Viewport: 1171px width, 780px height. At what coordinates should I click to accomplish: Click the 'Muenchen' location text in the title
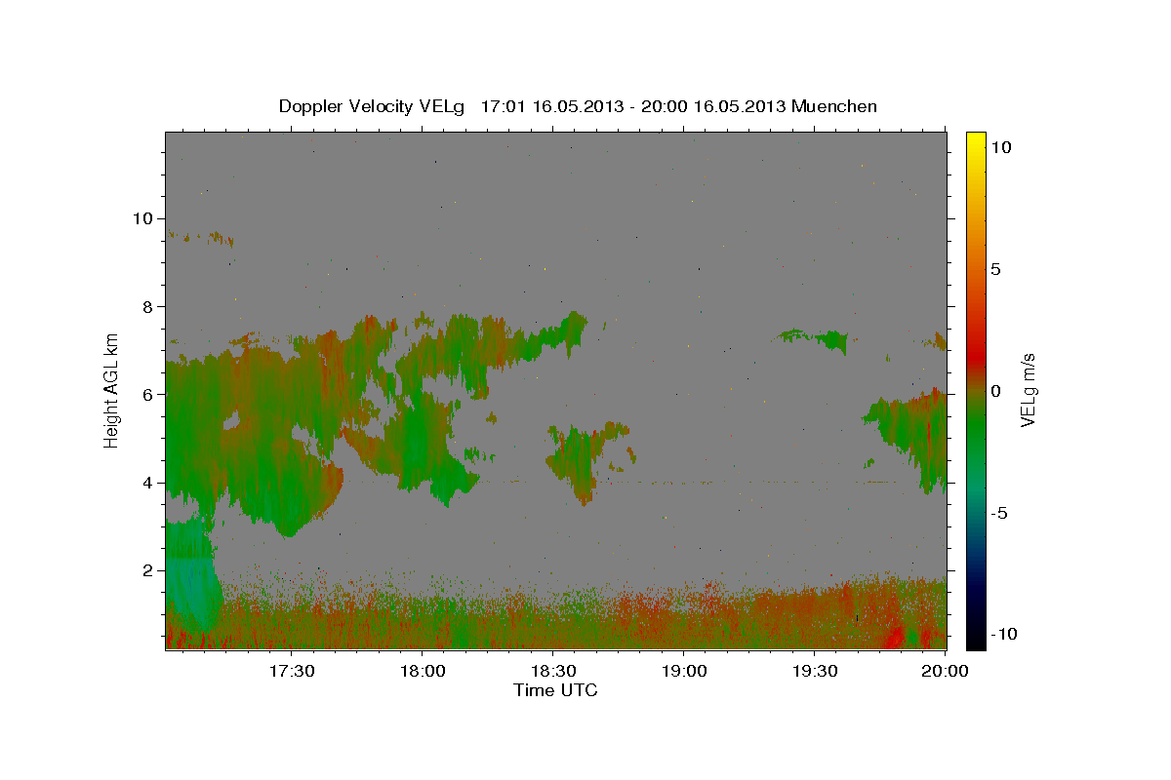834,106
